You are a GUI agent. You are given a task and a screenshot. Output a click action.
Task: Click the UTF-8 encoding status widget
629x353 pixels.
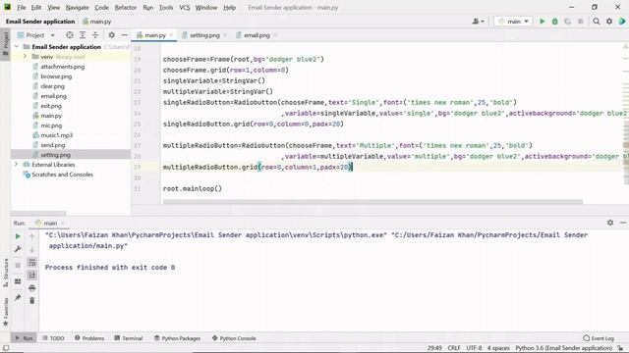pyautogui.click(x=474, y=348)
